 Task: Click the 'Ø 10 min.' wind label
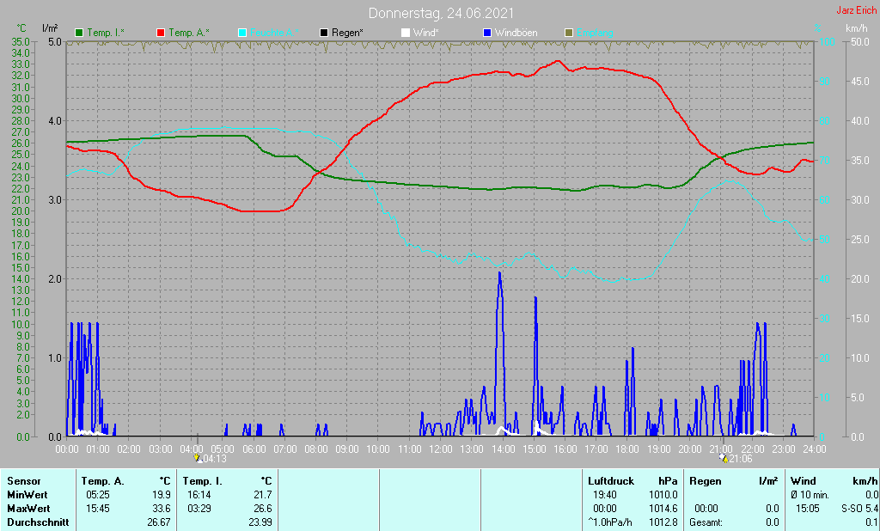point(810,495)
